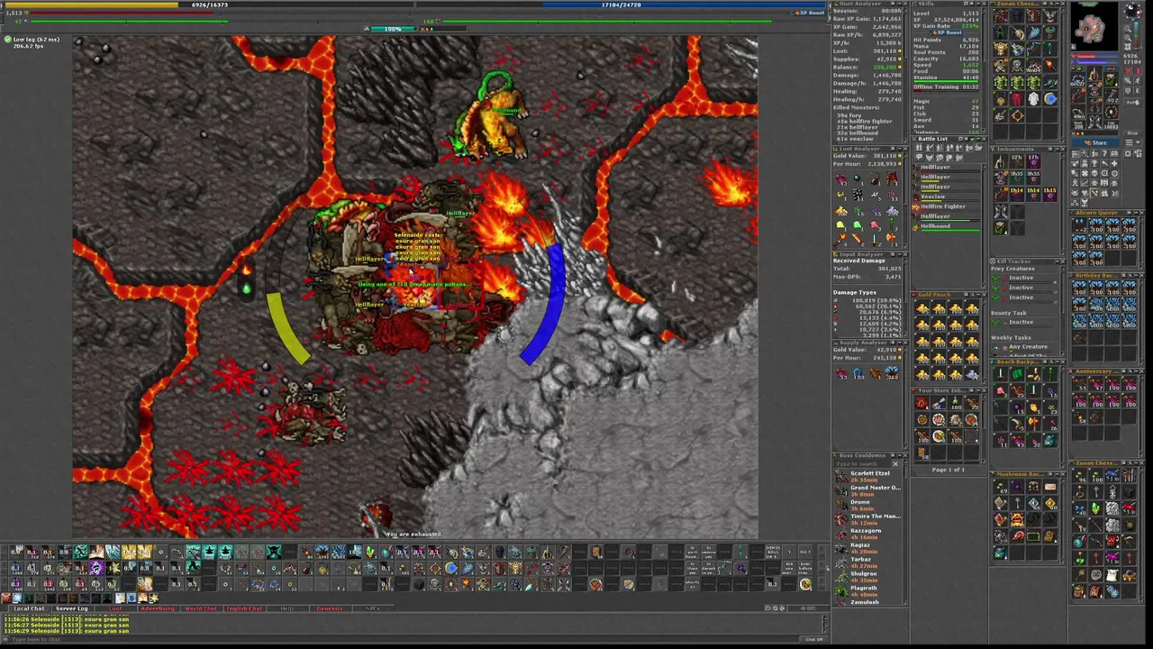Click the backpack equipment slot

[x=1110, y=78]
